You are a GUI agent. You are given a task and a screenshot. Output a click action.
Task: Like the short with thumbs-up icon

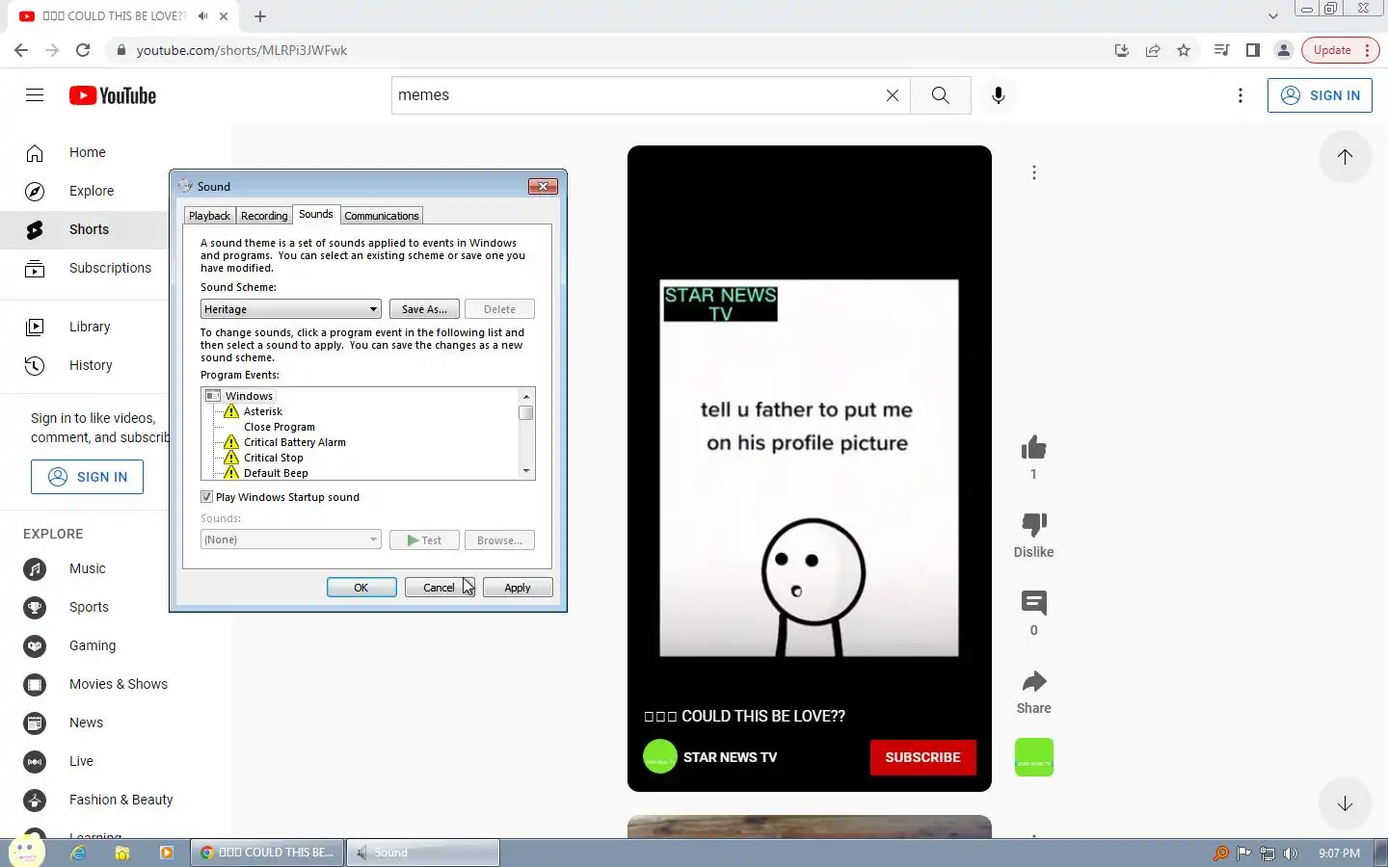tap(1034, 448)
